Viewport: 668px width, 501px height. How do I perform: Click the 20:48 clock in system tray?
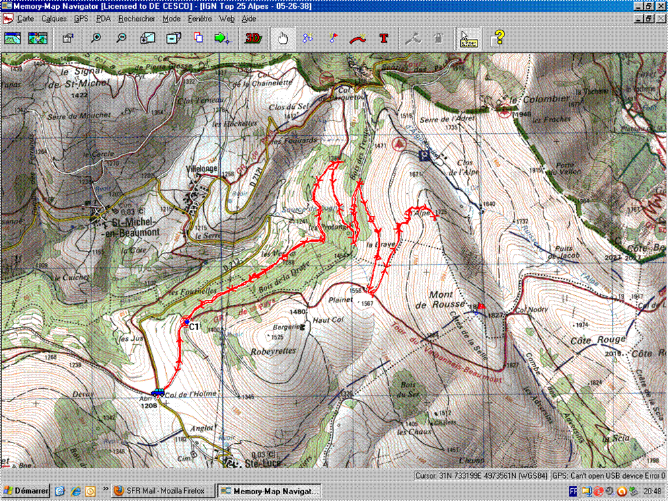pyautogui.click(x=653, y=491)
